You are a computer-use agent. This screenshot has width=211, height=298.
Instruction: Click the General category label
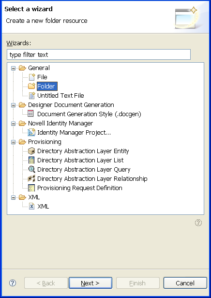(x=39, y=68)
